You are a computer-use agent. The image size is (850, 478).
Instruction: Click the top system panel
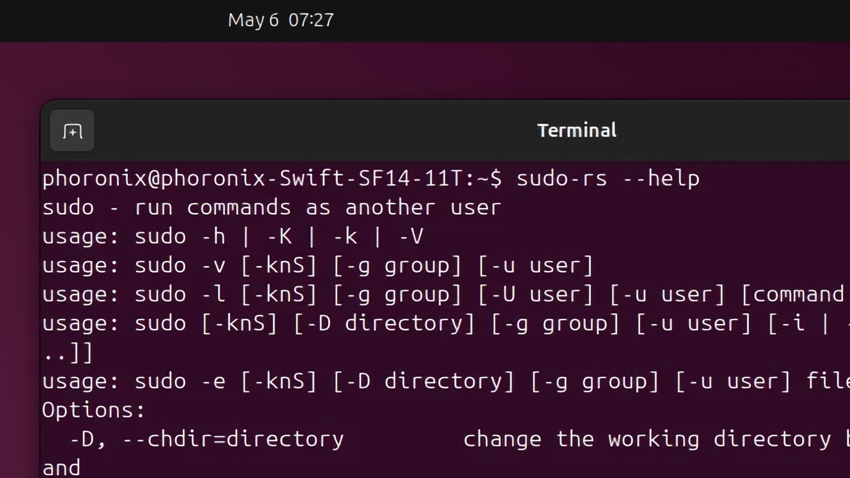(x=425, y=20)
